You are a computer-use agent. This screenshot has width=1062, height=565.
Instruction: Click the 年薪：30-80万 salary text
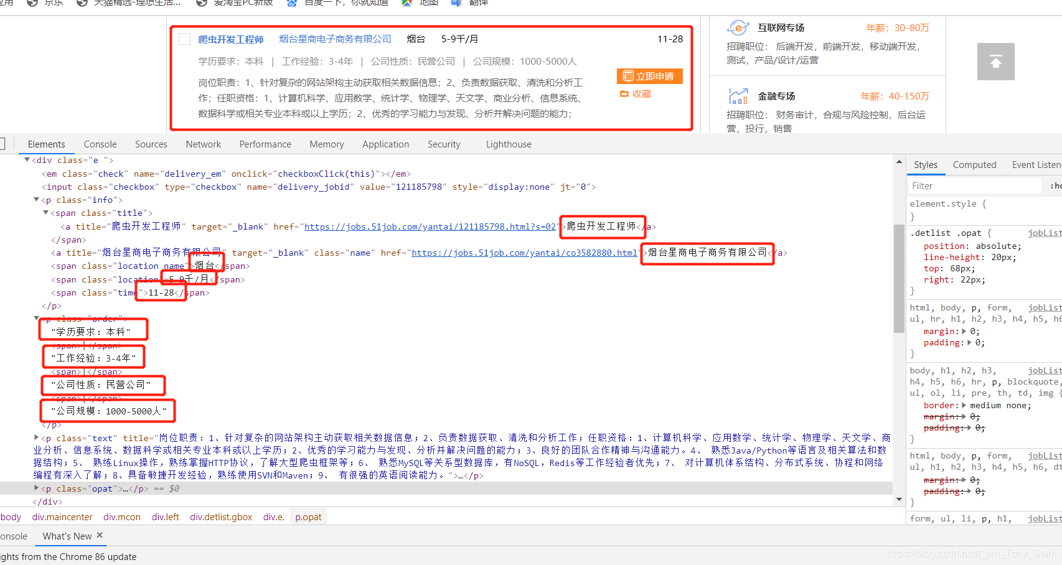(898, 28)
